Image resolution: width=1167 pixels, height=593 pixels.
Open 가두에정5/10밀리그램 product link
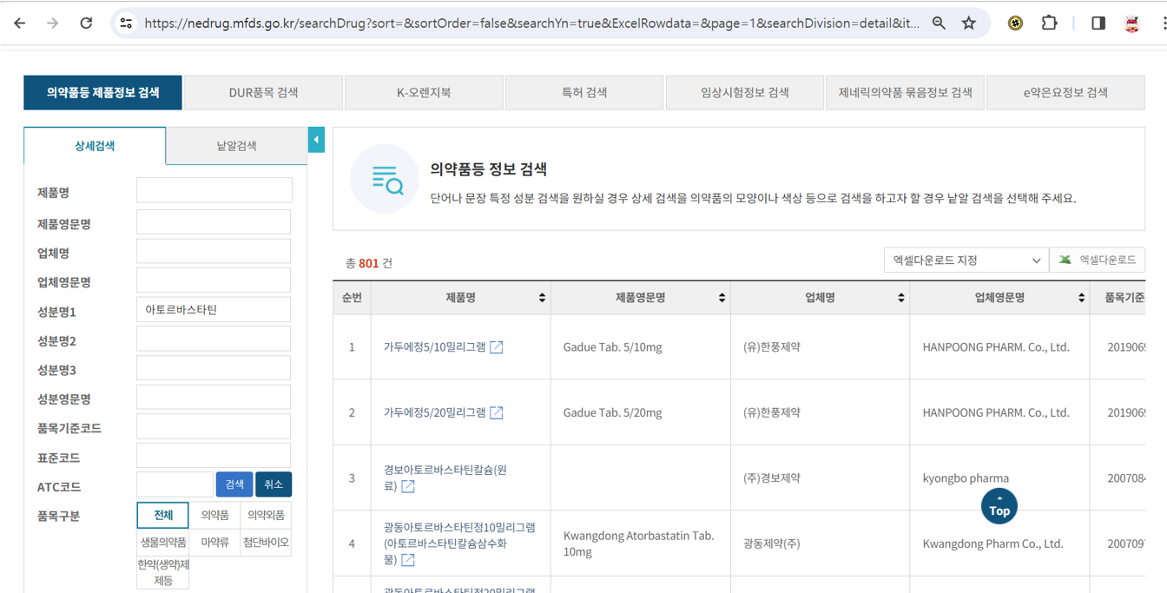(x=434, y=347)
